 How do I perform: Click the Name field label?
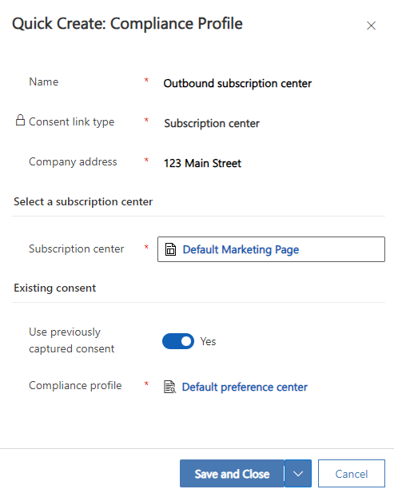pos(44,82)
